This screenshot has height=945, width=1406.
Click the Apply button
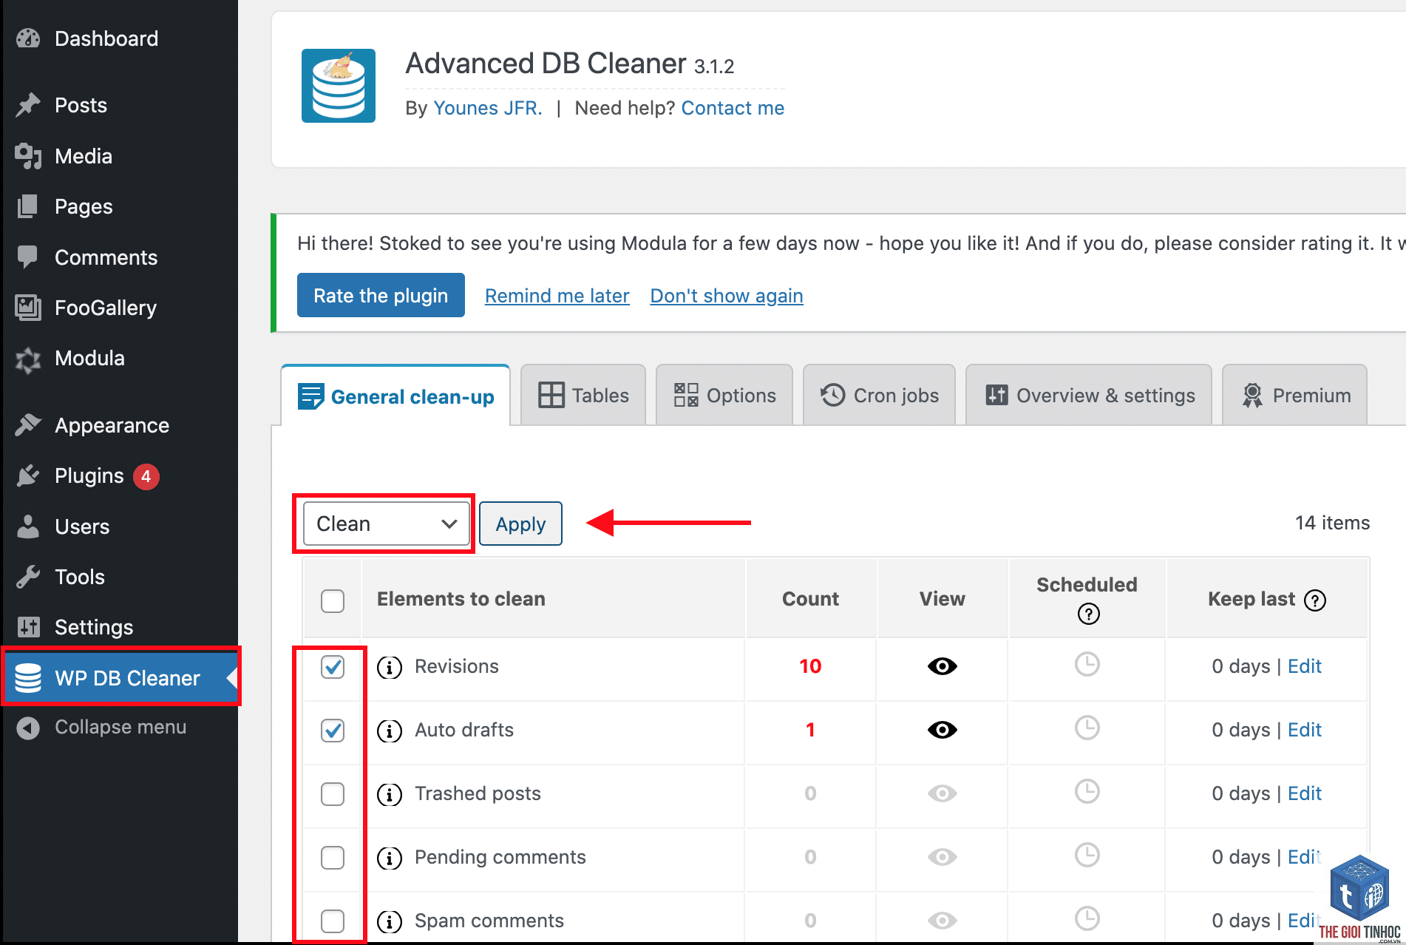[520, 524]
